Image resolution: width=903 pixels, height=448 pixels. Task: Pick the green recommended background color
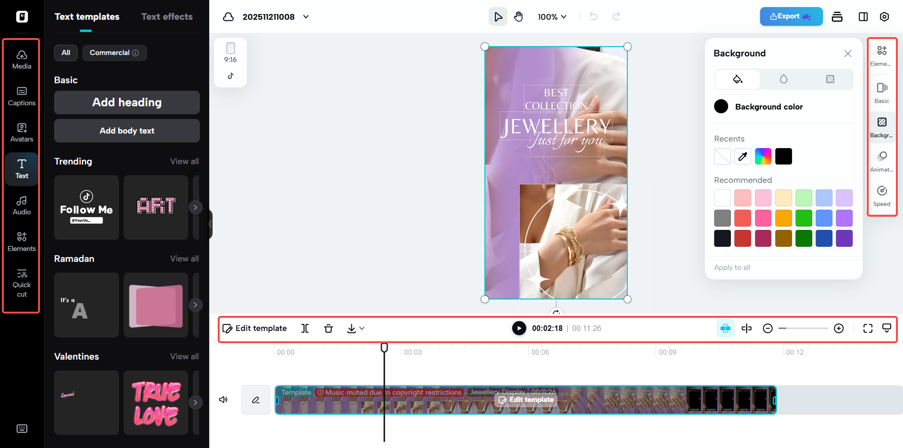(804, 218)
